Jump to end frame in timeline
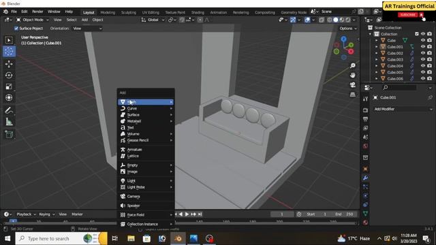 tap(200, 214)
